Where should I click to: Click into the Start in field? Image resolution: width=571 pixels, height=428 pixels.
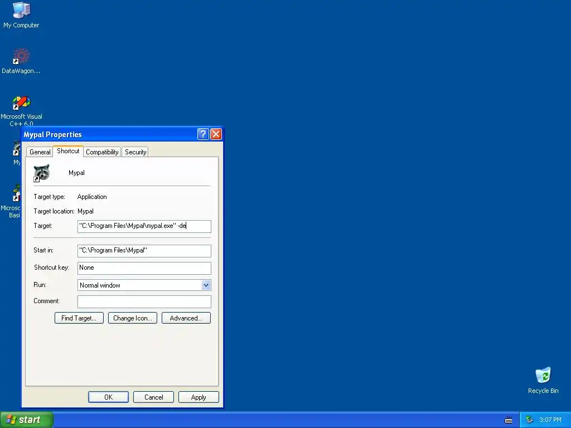click(144, 251)
